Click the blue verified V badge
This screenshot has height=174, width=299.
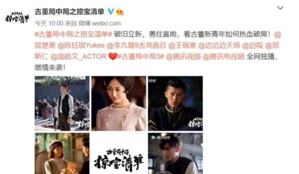[111, 12]
